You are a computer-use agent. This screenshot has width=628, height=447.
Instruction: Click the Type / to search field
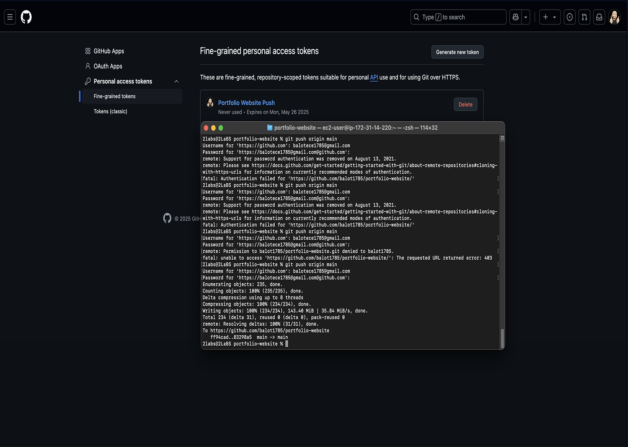[x=458, y=17]
